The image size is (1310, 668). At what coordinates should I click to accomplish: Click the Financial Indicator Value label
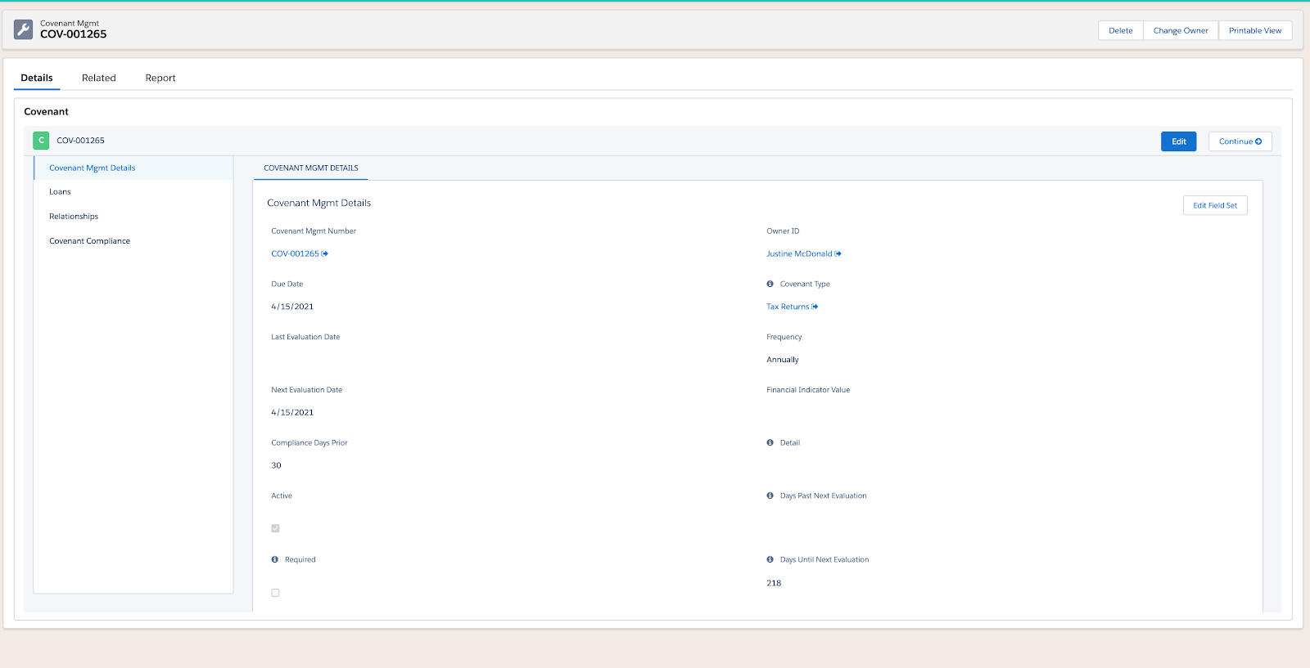point(808,390)
